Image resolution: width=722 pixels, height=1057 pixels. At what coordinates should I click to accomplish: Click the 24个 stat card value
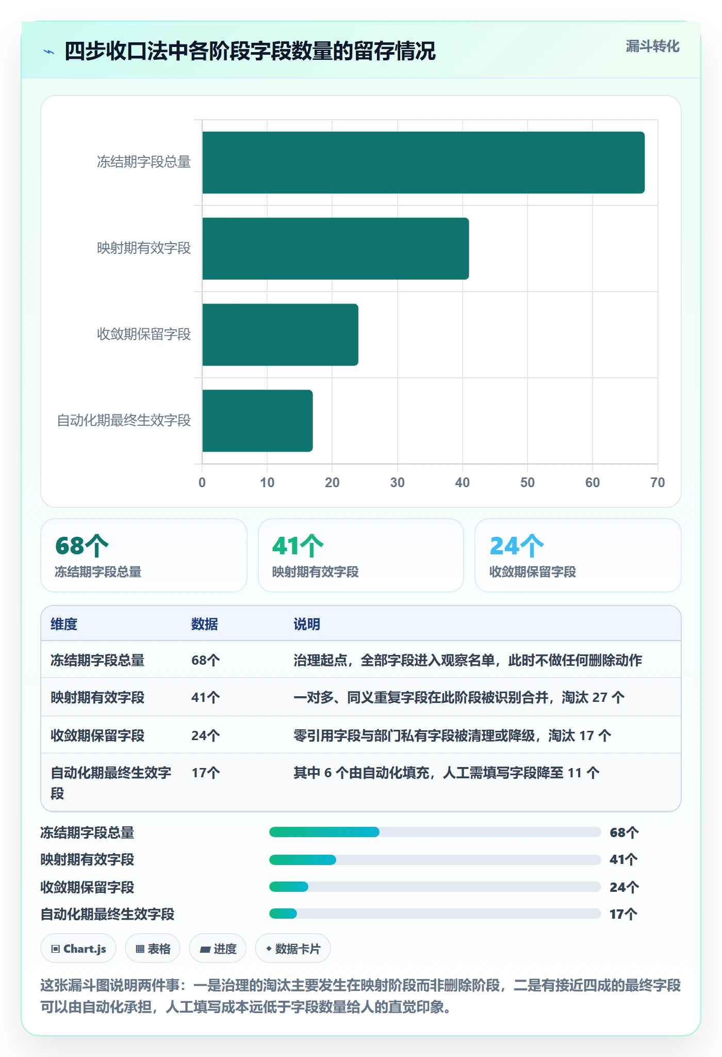(517, 546)
